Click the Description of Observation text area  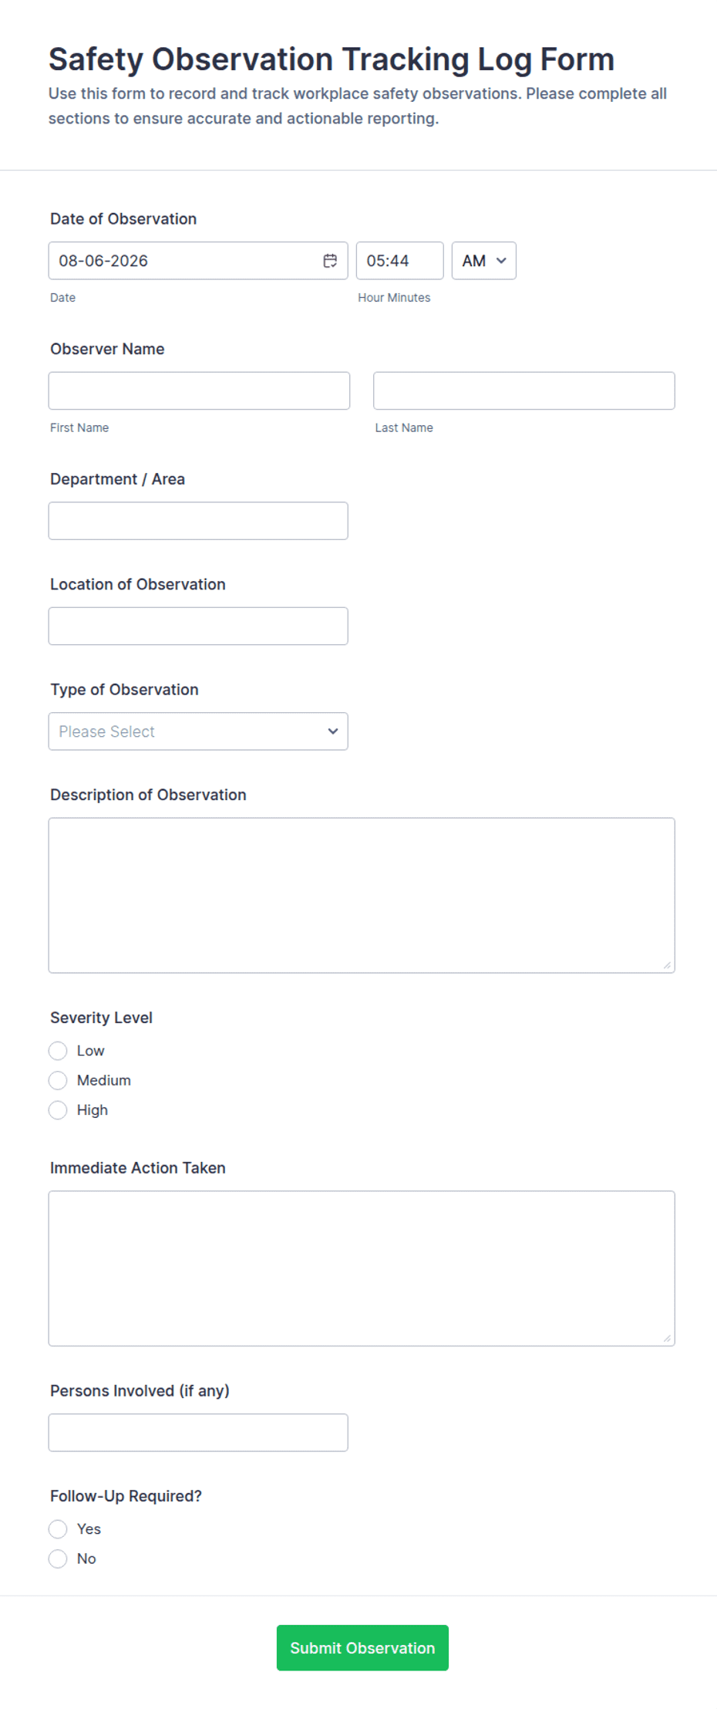click(362, 895)
